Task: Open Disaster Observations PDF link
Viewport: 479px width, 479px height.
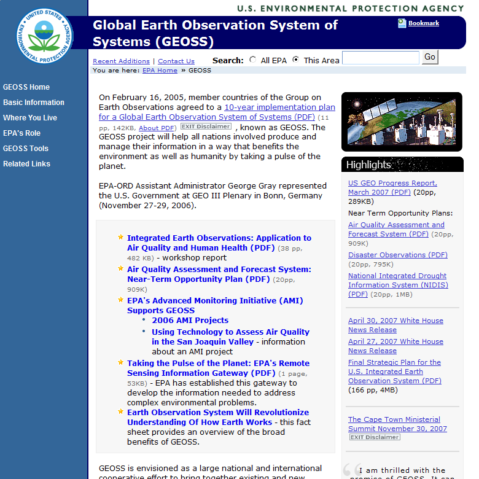Action: [x=398, y=255]
